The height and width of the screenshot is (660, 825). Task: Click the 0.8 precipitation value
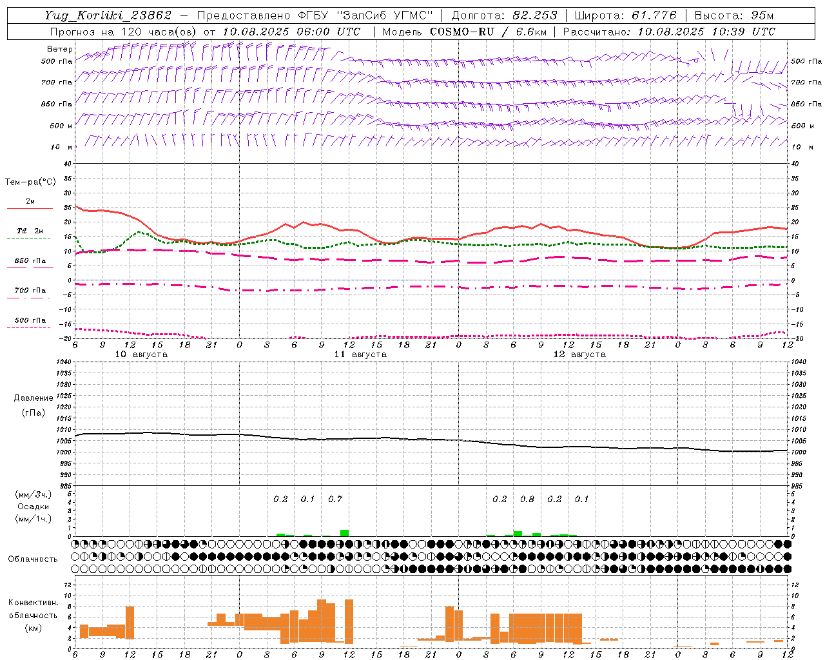[527, 499]
